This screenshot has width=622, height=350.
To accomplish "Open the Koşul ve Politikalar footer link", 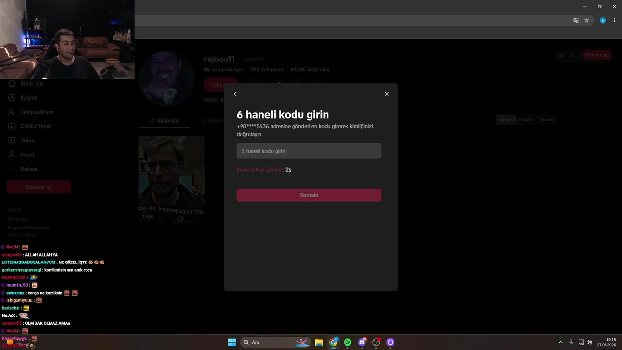I will pyautogui.click(x=29, y=227).
